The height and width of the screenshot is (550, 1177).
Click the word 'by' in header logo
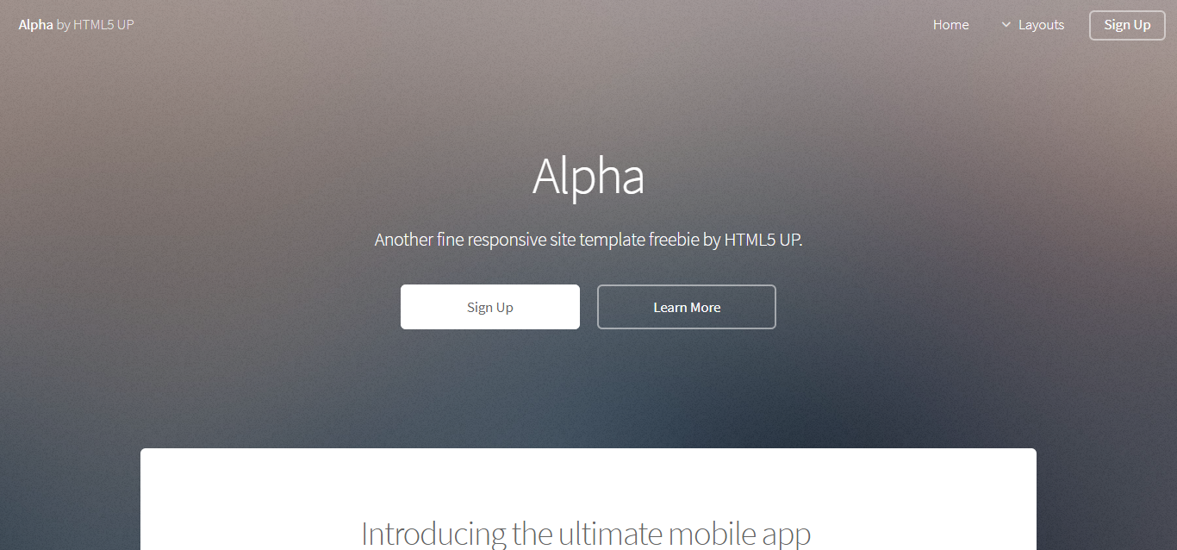coord(63,25)
